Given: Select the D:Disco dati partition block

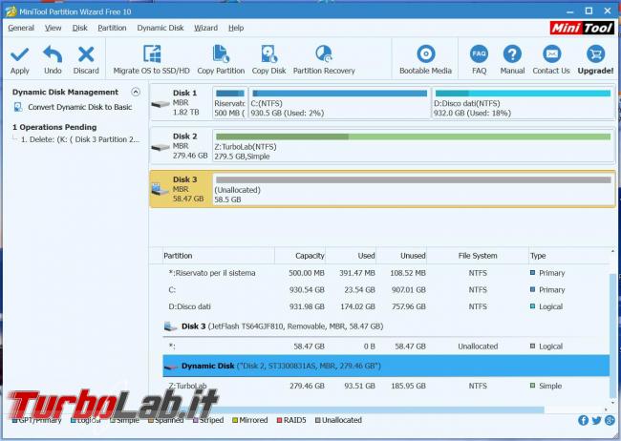Looking at the screenshot, I should 523,103.
